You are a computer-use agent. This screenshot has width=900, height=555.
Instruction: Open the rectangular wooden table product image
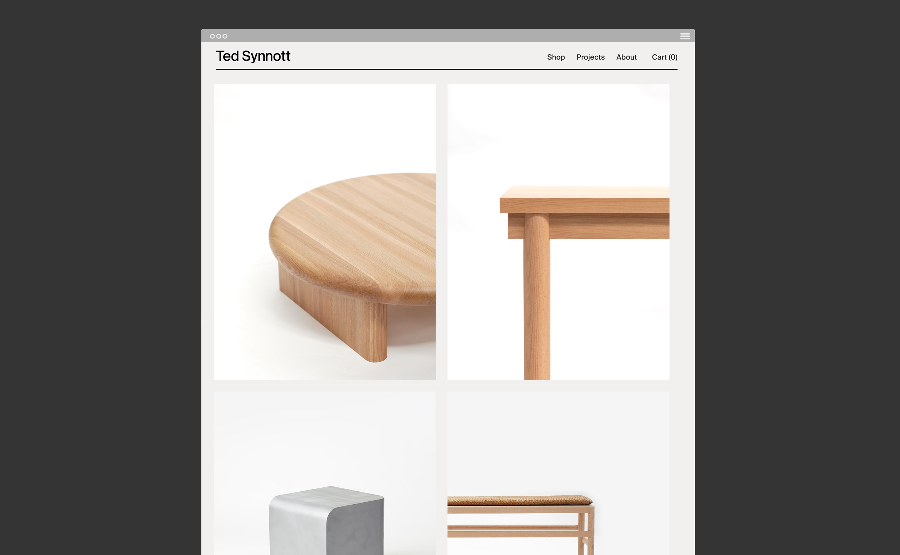(x=558, y=232)
